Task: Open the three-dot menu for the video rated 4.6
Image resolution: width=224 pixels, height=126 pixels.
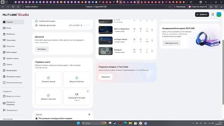Action: pos(152,30)
